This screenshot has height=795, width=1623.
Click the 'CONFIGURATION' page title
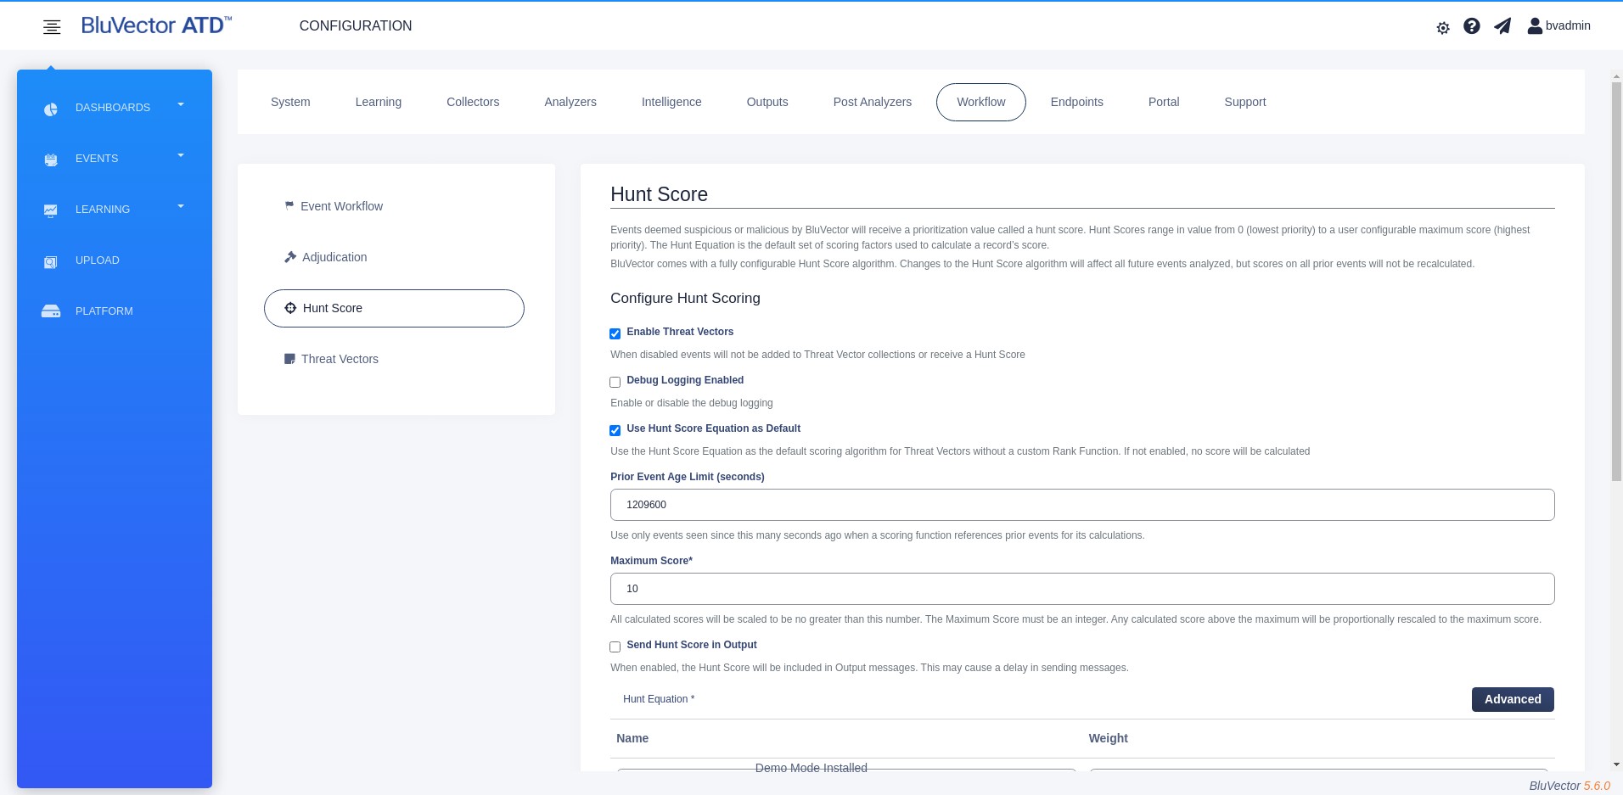(356, 25)
